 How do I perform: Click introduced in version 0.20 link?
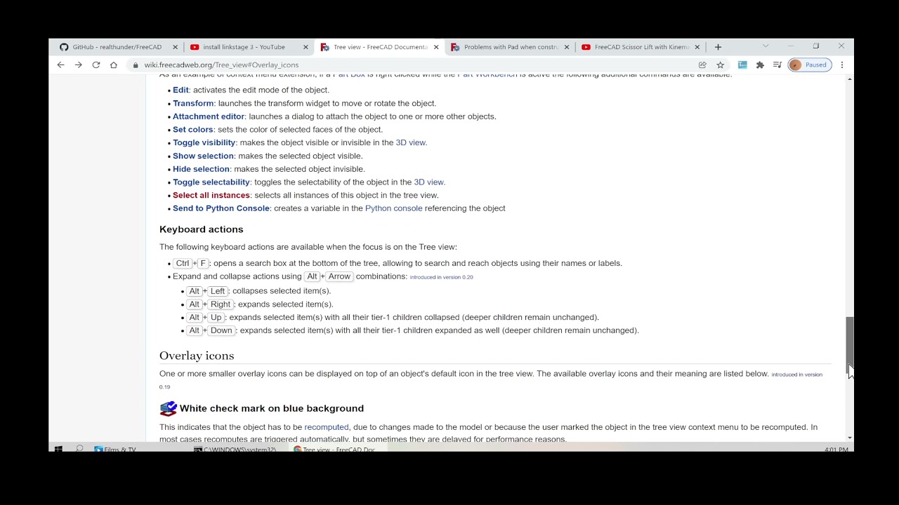point(442,277)
